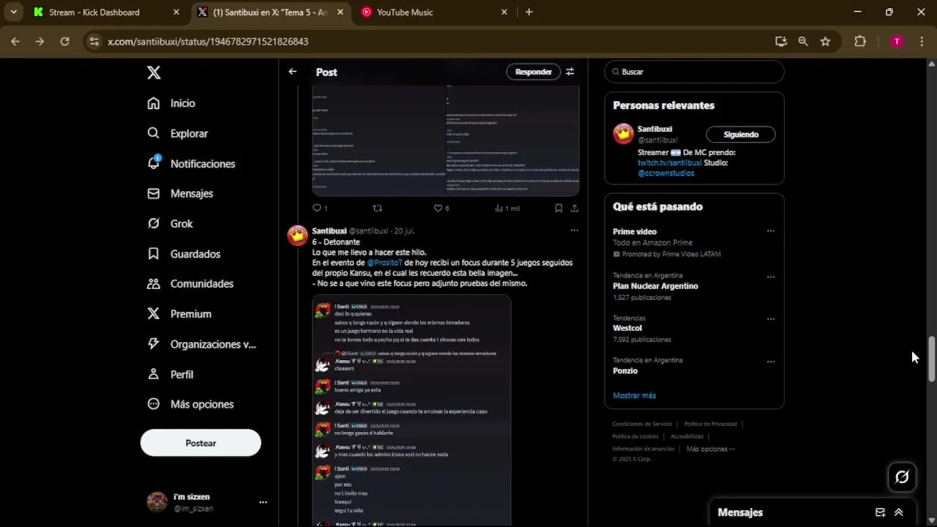Click the floating Grok button
The image size is (937, 527).
902,476
